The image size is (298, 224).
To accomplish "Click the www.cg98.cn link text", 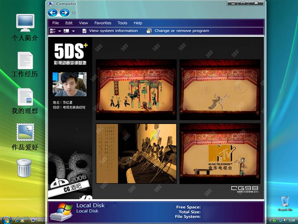I will pos(248,192).
